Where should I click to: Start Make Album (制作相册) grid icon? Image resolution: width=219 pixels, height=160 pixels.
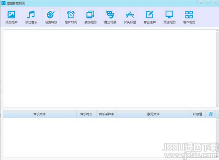[189, 14]
